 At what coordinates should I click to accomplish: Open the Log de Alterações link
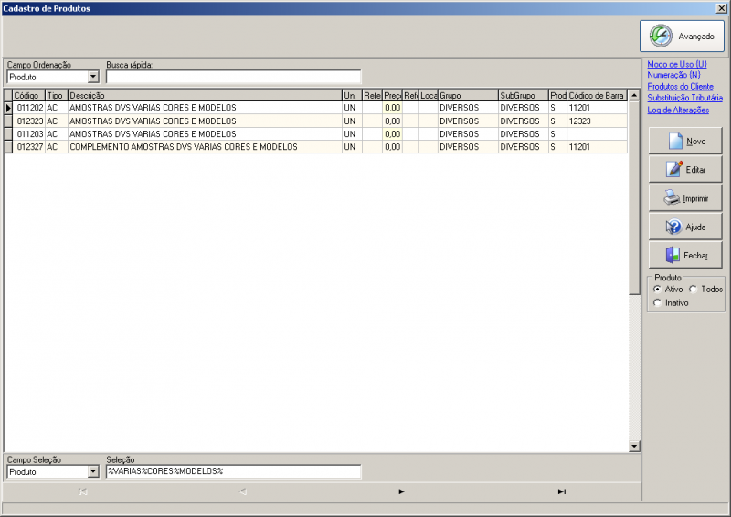coord(678,110)
